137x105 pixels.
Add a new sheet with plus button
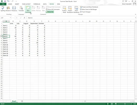click(22, 101)
